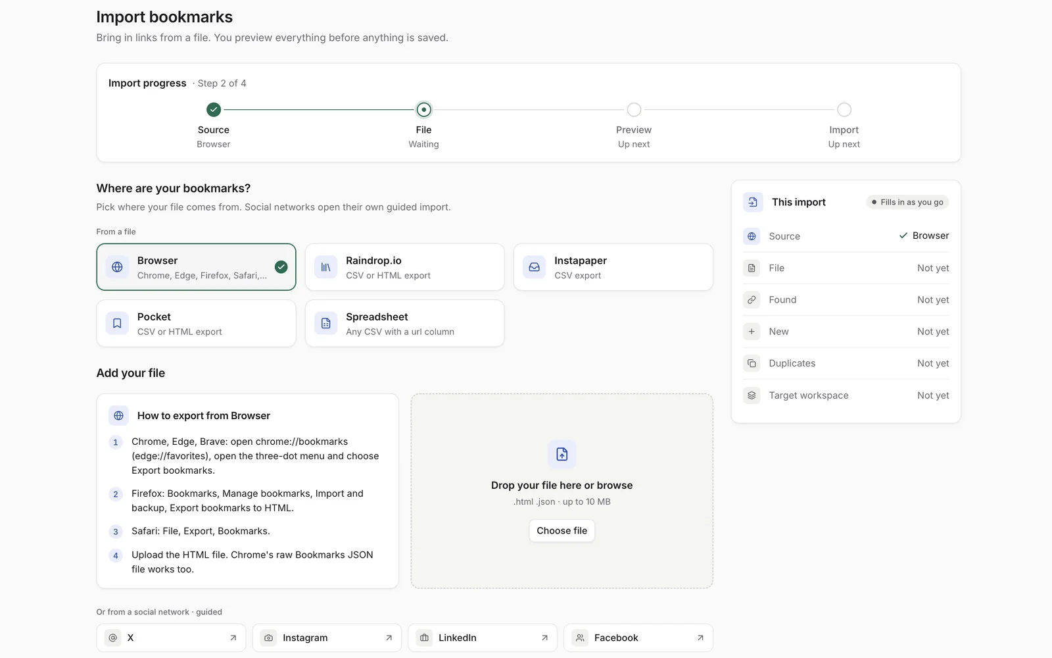Click the Facebook people icon
Screen dimensions: 1052x658
pos(580,638)
